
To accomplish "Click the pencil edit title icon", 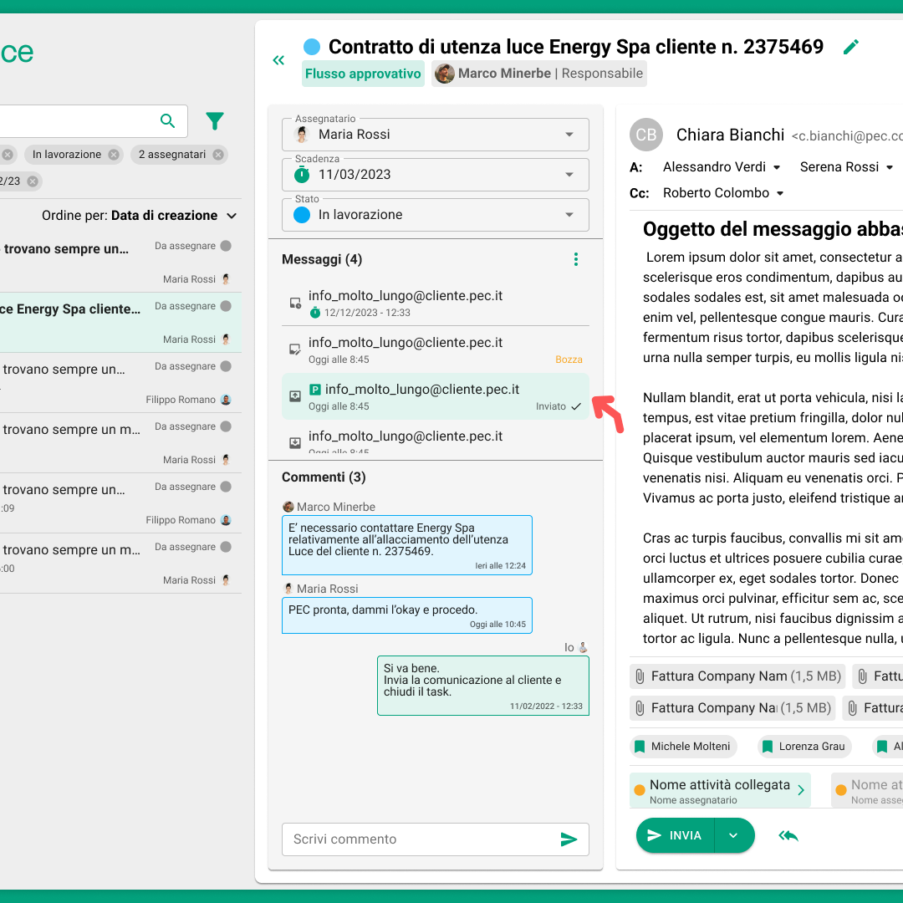I will pyautogui.click(x=851, y=47).
